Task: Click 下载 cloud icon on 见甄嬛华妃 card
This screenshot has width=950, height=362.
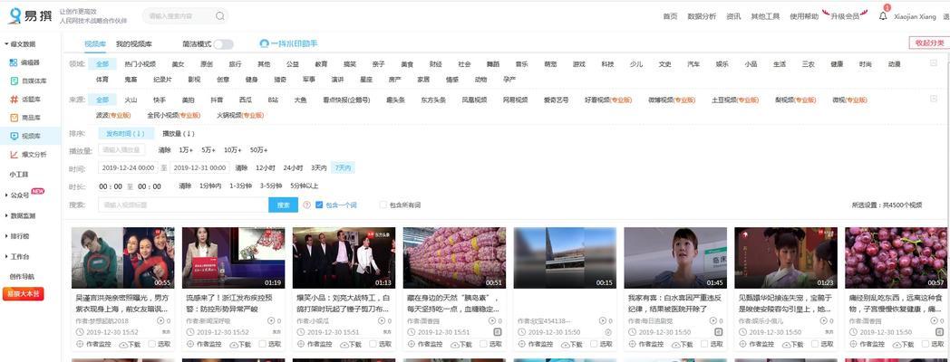Action: click(787, 344)
